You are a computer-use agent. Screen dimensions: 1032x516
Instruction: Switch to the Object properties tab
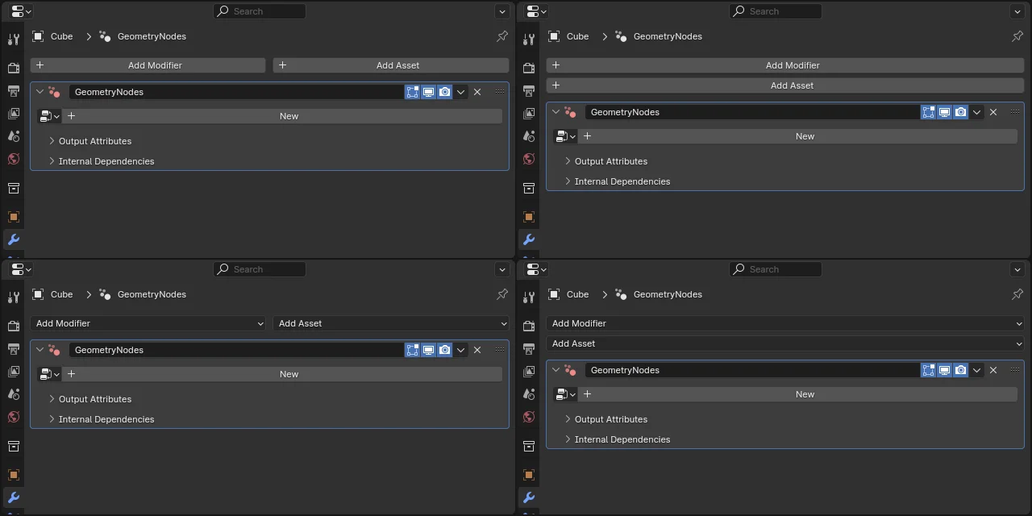[13, 216]
